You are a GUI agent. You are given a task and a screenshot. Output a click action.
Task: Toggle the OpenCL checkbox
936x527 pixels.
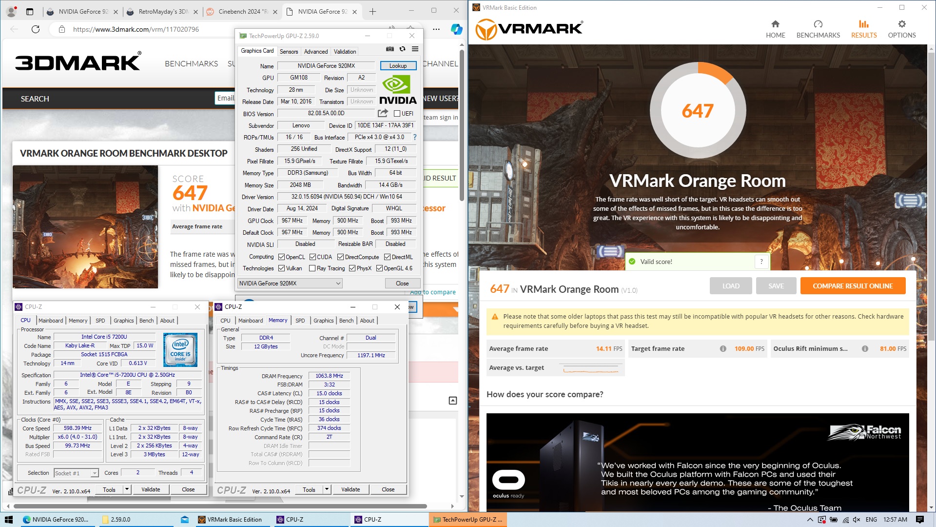(x=281, y=257)
